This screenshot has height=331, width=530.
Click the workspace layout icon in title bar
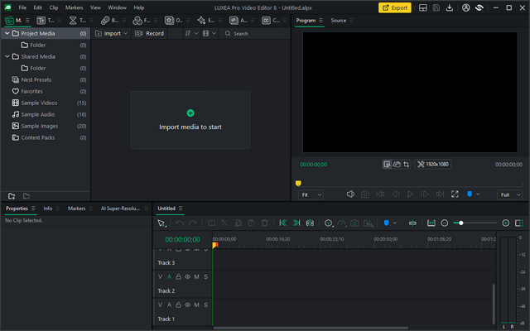(x=423, y=7)
